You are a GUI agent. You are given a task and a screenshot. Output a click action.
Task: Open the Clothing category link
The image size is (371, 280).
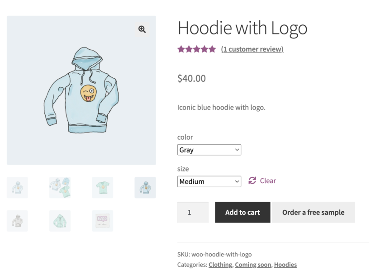point(220,265)
